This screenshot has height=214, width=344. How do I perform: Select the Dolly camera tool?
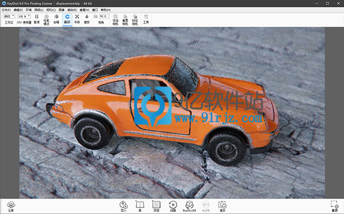click(87, 19)
